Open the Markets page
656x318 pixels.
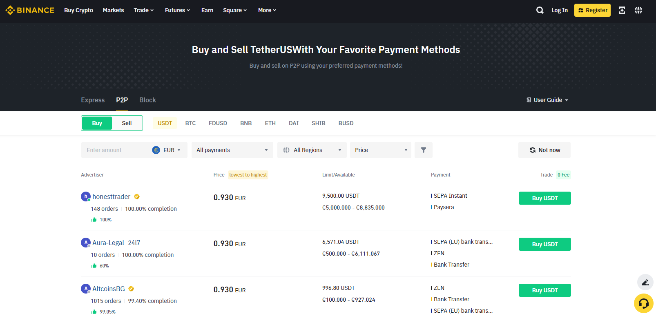tap(113, 10)
